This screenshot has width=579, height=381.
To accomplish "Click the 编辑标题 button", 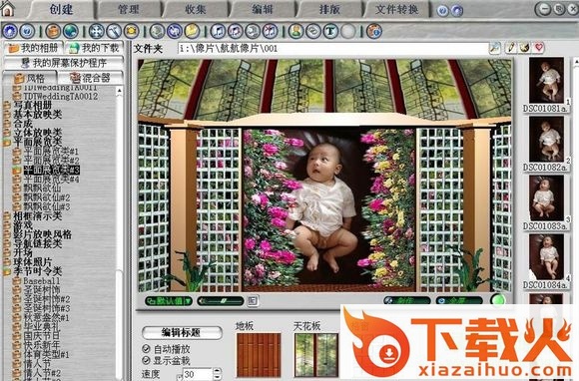I will (x=182, y=333).
